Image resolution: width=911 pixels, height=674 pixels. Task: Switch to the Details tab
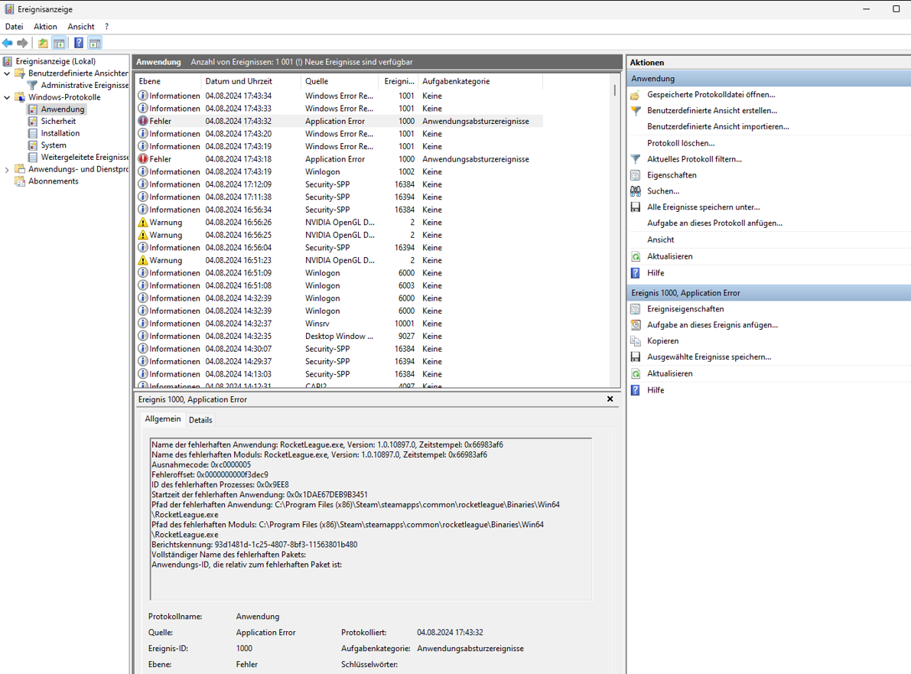pos(200,420)
